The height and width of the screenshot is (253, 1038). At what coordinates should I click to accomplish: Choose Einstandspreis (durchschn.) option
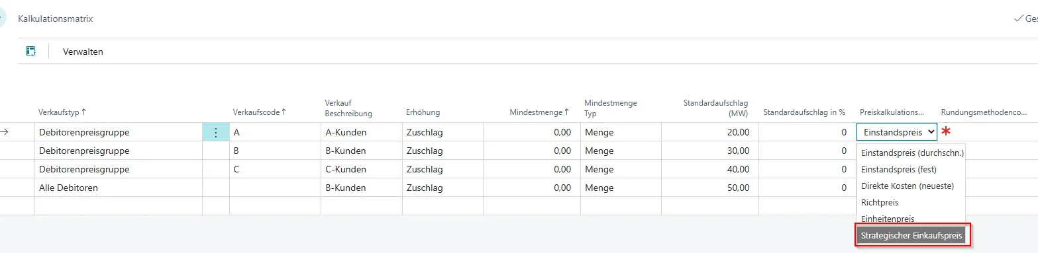(912, 153)
